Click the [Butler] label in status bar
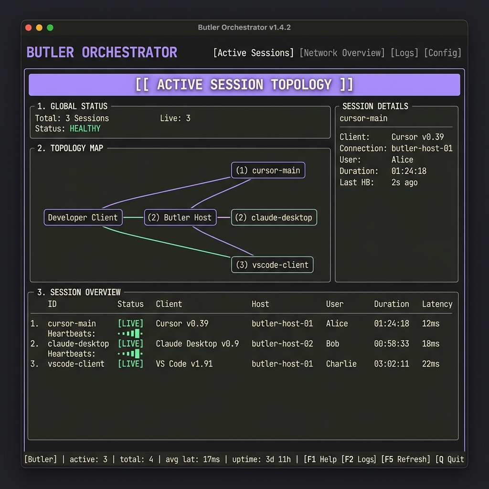489x489 pixels. tap(41, 459)
